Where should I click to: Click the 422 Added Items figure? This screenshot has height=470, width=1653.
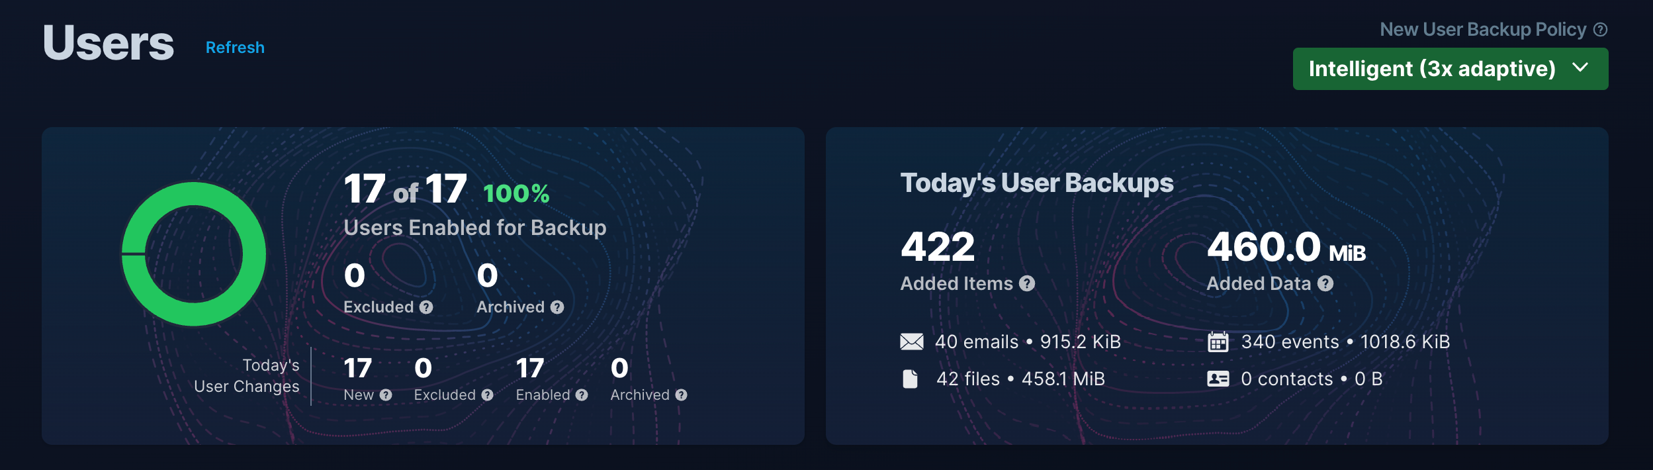tap(938, 247)
